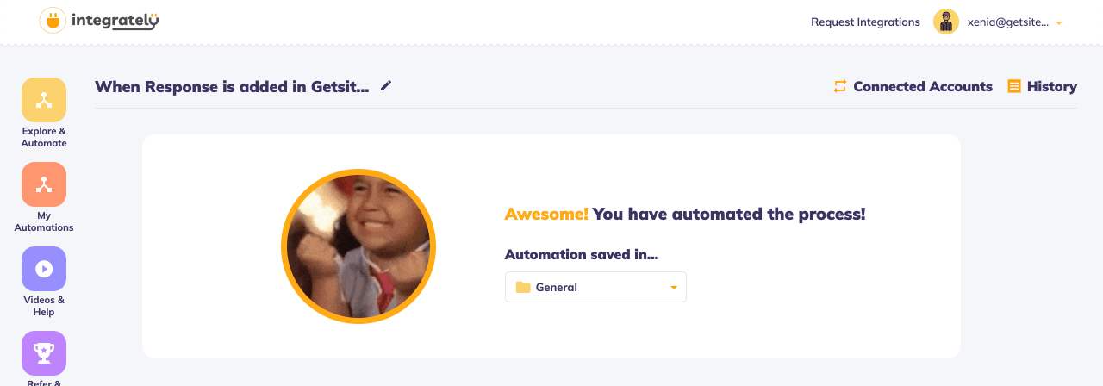This screenshot has height=386, width=1103.
Task: Click the purple trophy Refer icon
Action: [44, 352]
